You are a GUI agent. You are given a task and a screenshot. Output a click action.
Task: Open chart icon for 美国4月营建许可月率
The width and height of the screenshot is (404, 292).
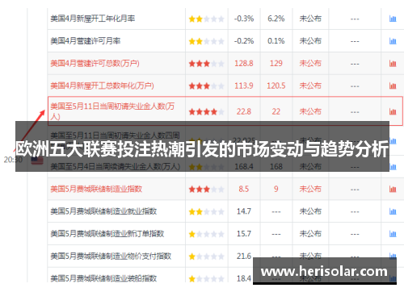tap(393, 41)
